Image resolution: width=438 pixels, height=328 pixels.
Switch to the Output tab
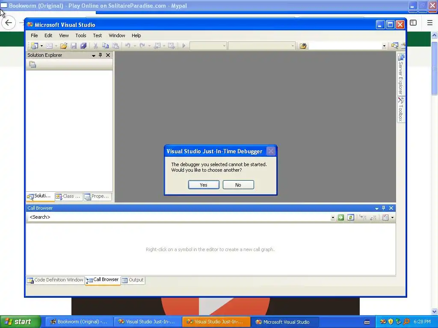tap(133, 280)
